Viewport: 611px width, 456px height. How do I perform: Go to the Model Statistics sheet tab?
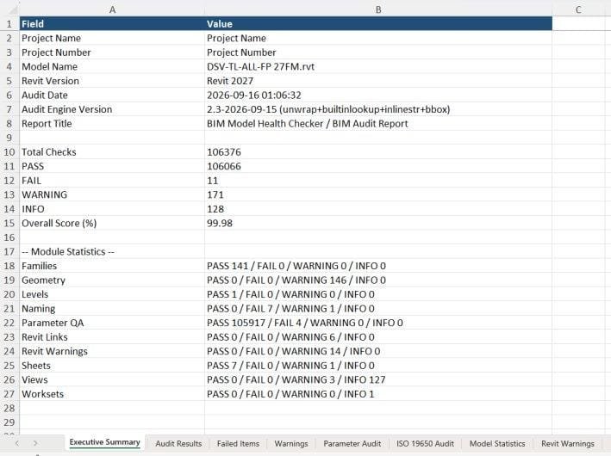pos(497,444)
